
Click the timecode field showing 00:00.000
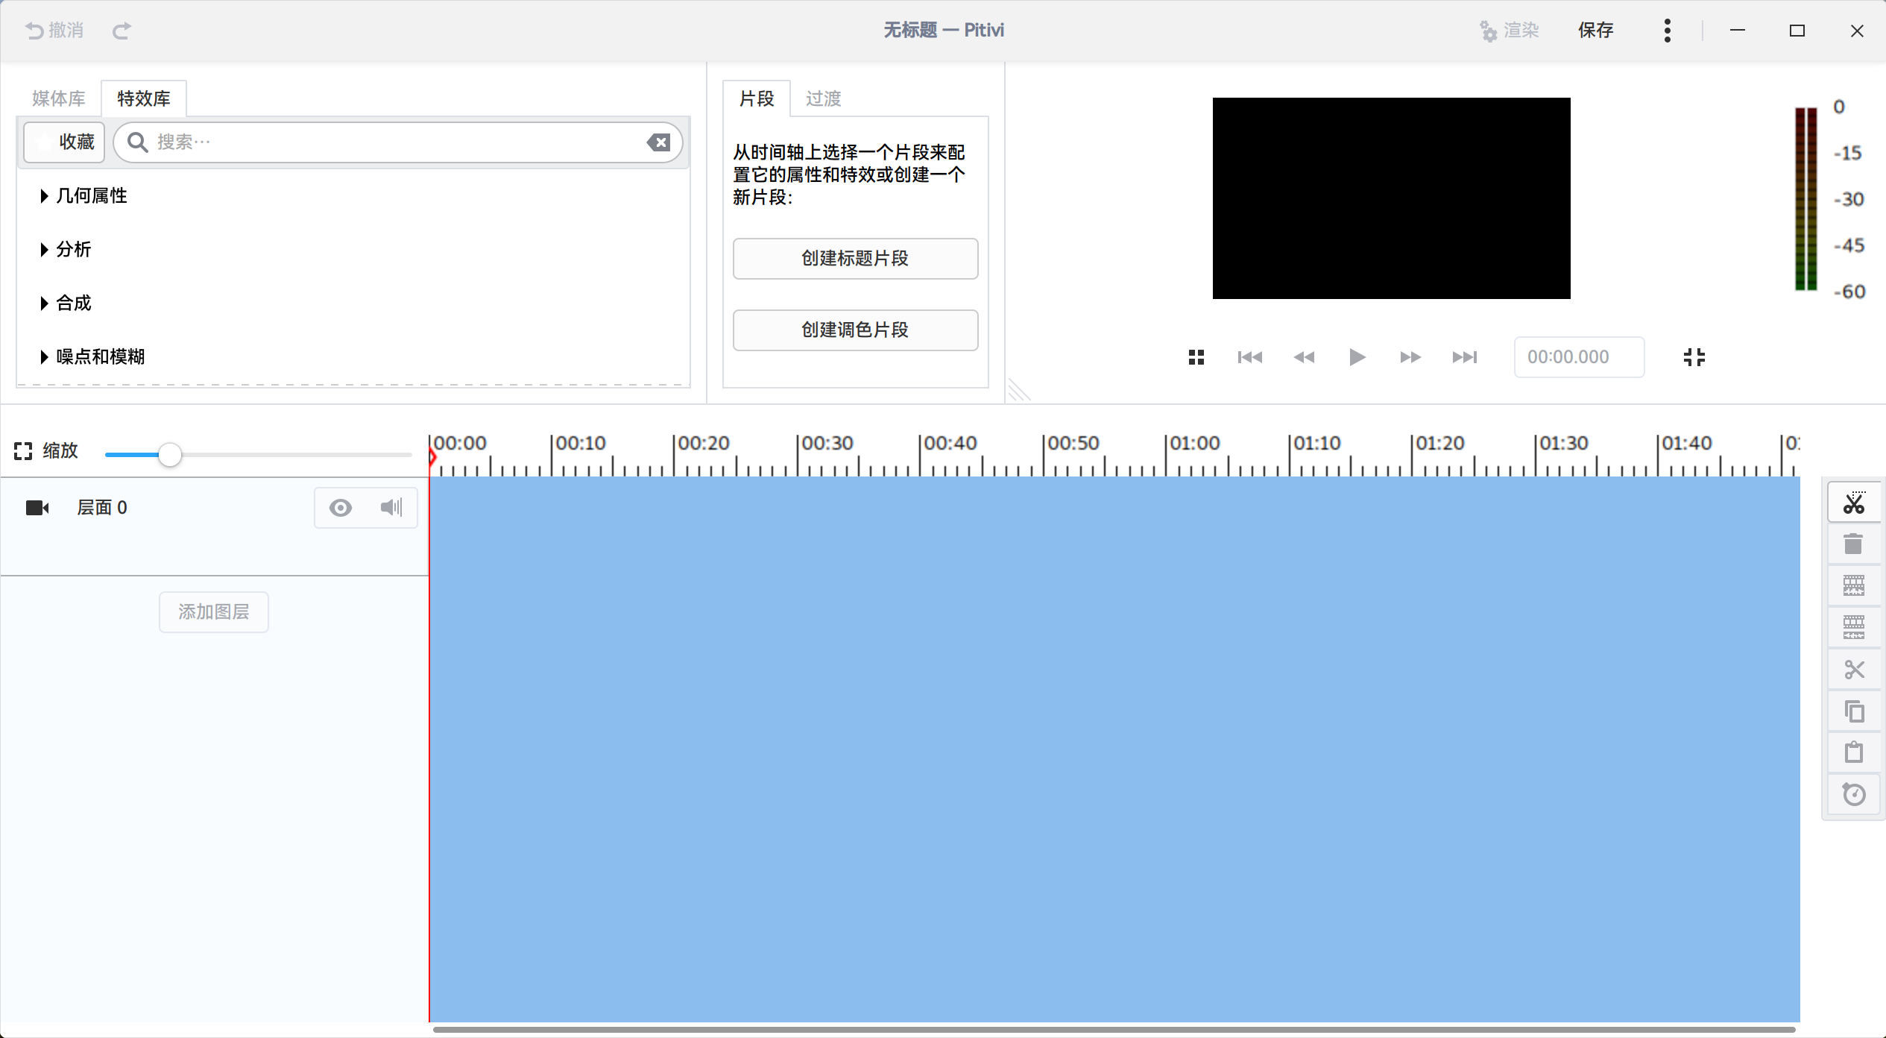tap(1579, 357)
